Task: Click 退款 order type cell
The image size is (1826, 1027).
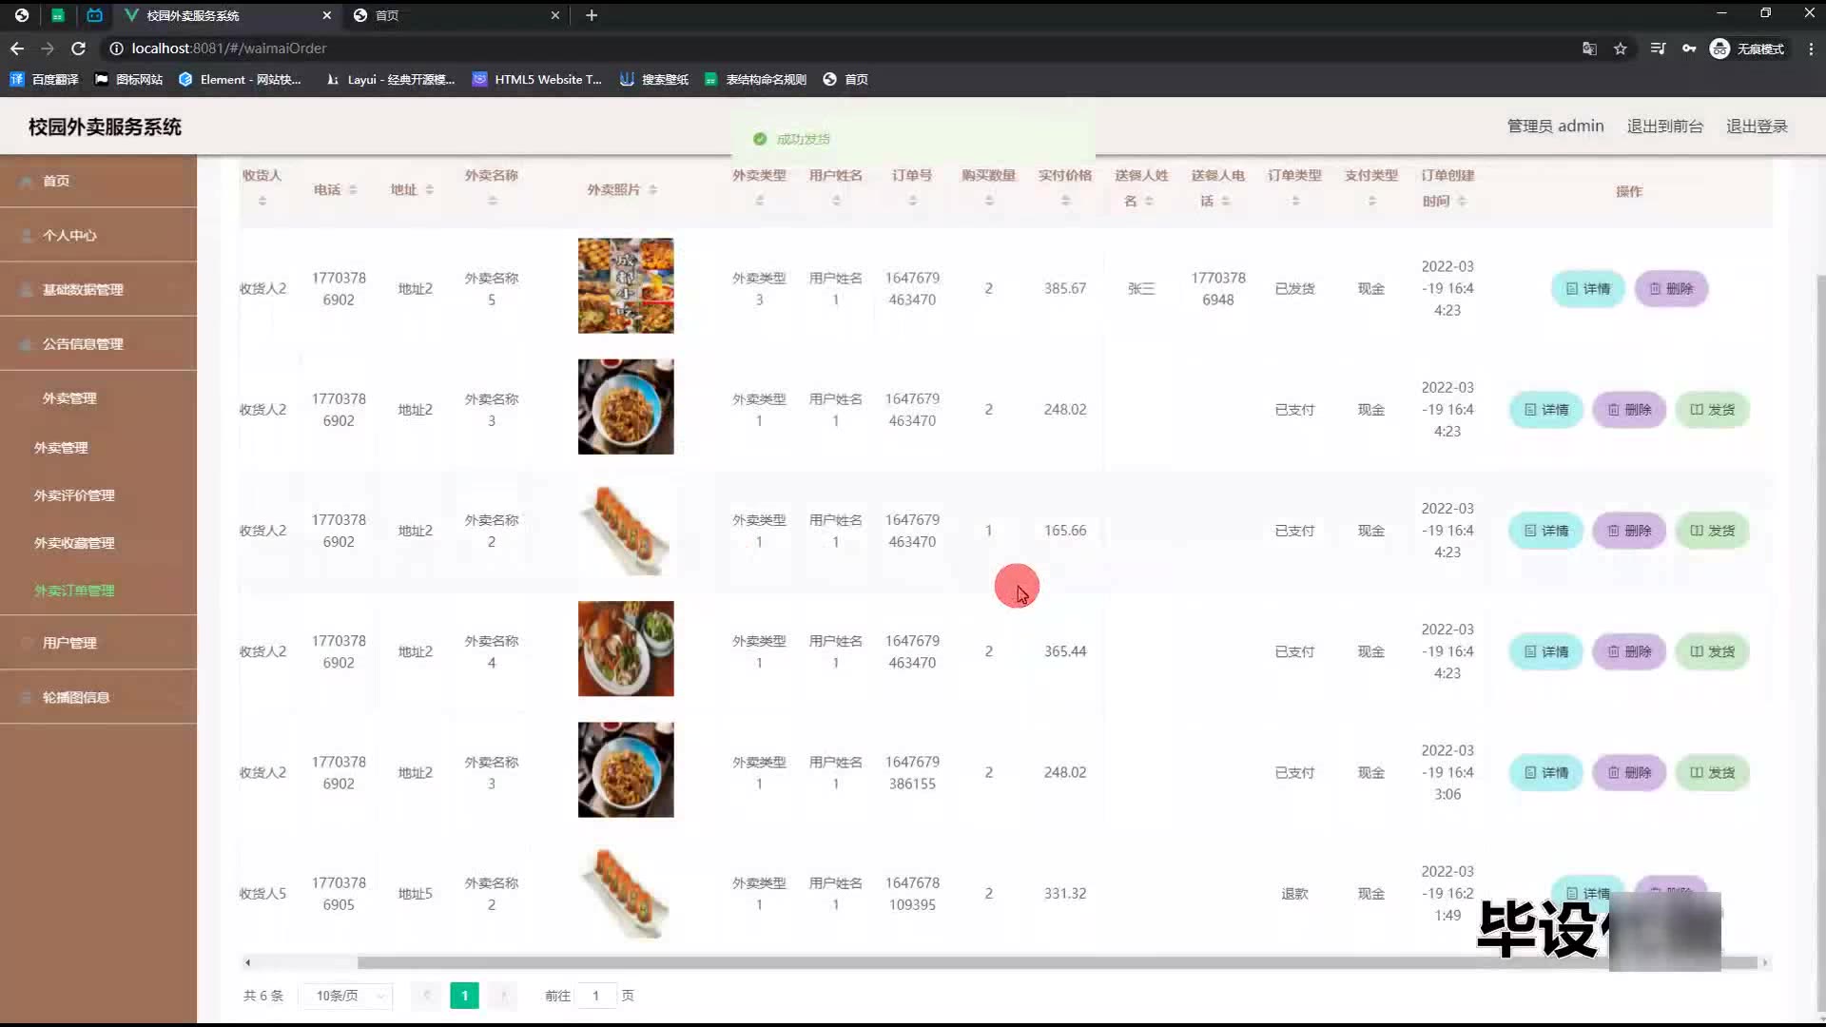Action: click(x=1294, y=893)
